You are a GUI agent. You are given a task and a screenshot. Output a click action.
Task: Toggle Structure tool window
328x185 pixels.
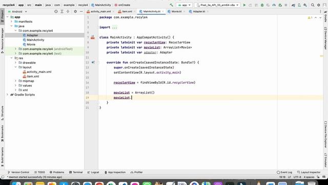click(x=2, y=113)
